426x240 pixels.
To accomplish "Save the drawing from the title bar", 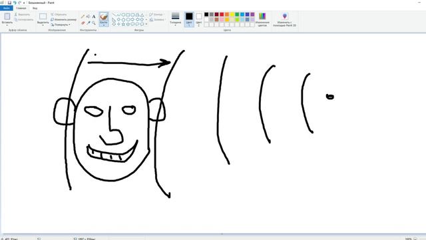I will (9, 3).
